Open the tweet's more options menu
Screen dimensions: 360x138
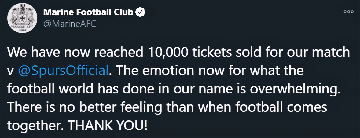coord(348,12)
